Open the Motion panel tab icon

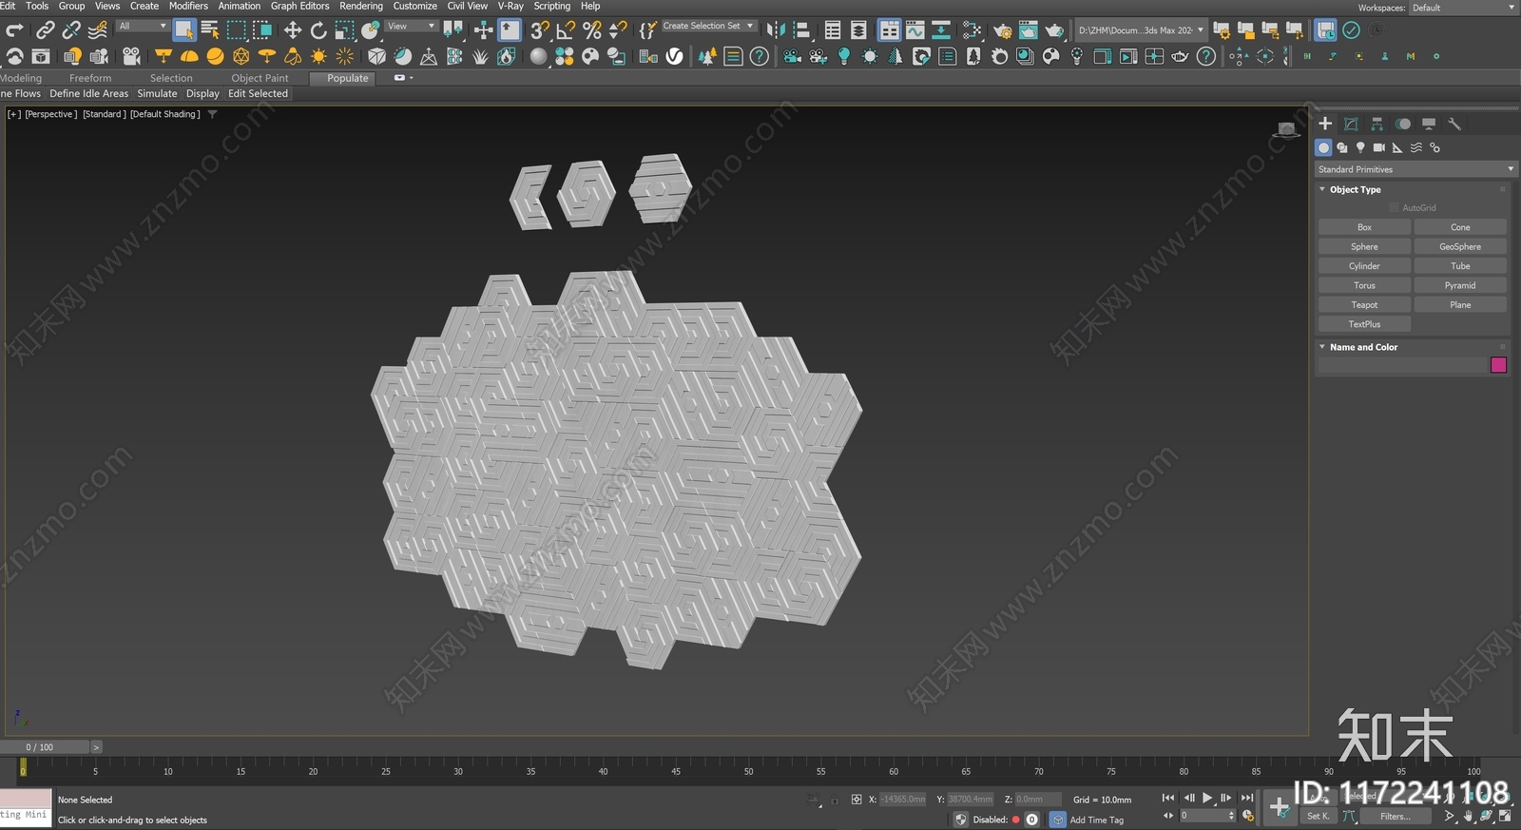point(1402,124)
